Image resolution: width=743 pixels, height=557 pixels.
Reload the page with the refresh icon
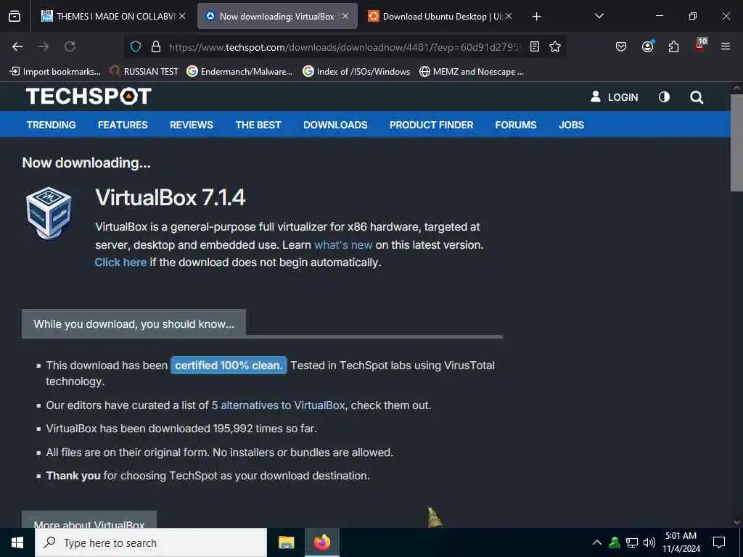pos(70,46)
